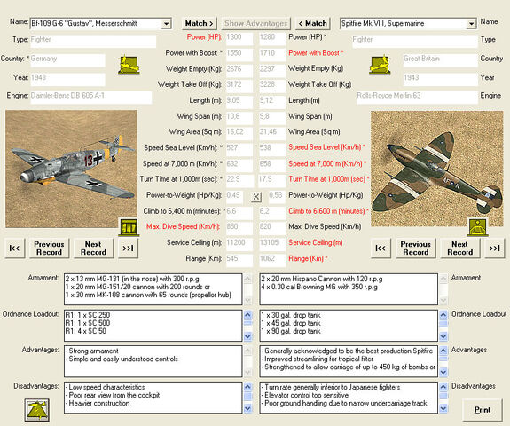Click the left Armament text box
The height and width of the screenshot is (426, 510).
[x=153, y=289]
